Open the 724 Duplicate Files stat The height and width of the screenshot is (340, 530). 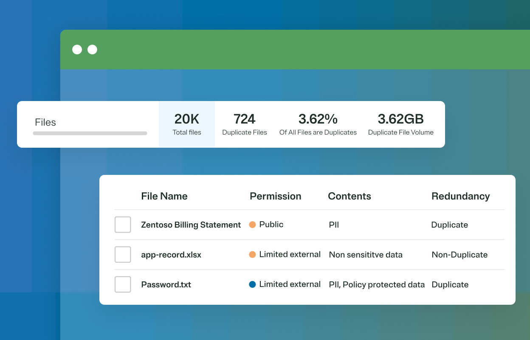pyautogui.click(x=245, y=124)
